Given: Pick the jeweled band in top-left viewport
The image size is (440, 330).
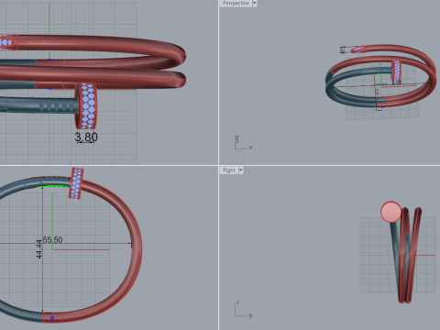Looking at the screenshot, I should coord(86,105).
